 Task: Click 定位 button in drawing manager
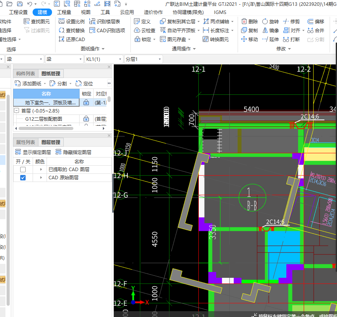pos(84,83)
